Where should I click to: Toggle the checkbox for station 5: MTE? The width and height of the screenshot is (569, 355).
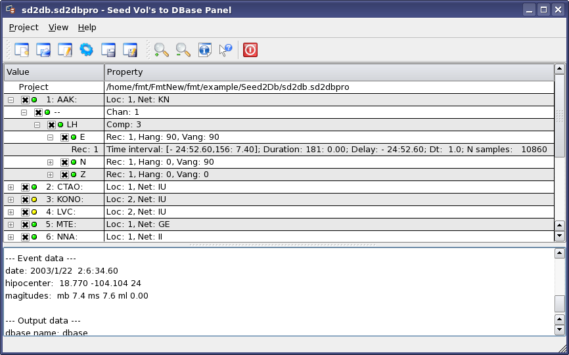(x=25, y=224)
